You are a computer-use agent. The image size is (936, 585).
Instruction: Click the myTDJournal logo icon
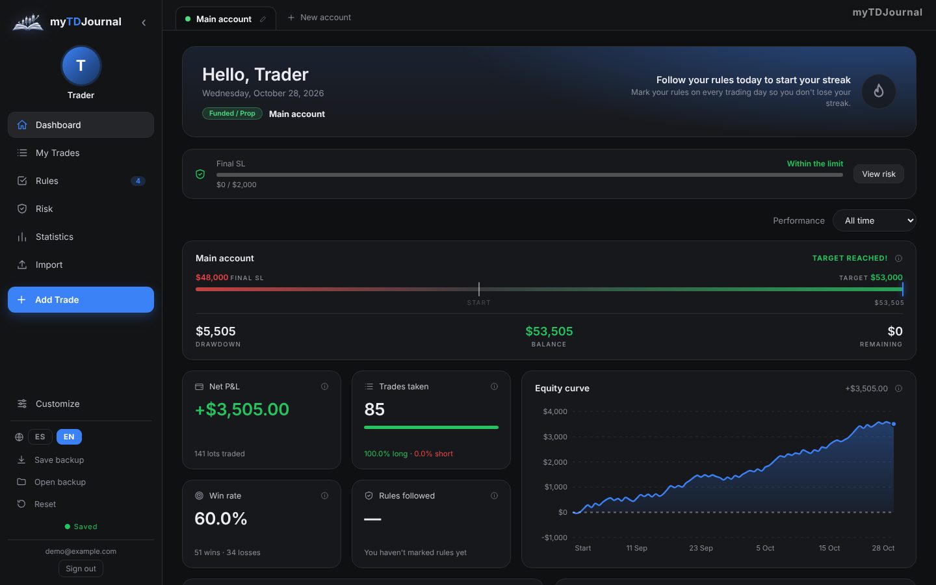pyautogui.click(x=28, y=23)
